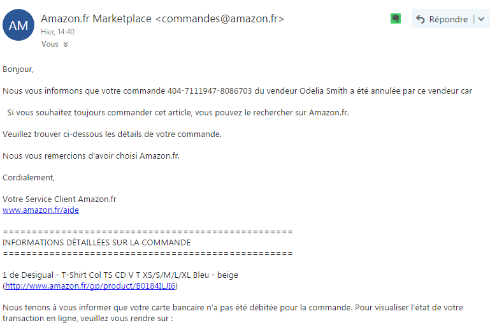Click the timestamp Hier, 14:40
The height and width of the screenshot is (332, 490).
pos(58,32)
